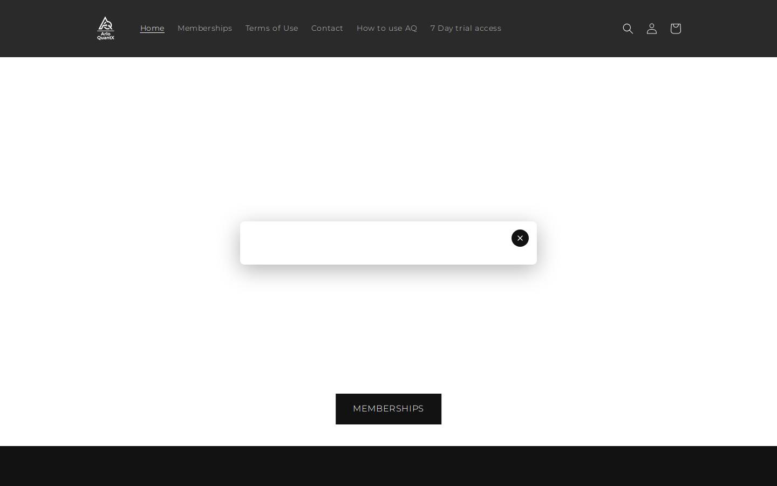This screenshot has width=777, height=486.
Task: Open Terms of Use page
Action: [x=271, y=28]
